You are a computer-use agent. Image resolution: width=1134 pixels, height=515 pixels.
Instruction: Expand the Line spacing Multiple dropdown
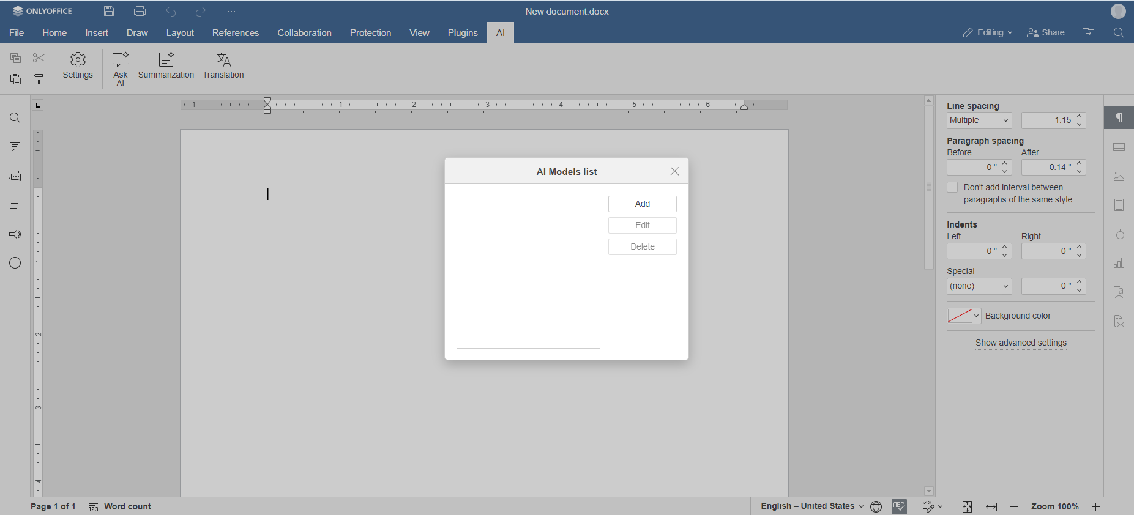(979, 120)
